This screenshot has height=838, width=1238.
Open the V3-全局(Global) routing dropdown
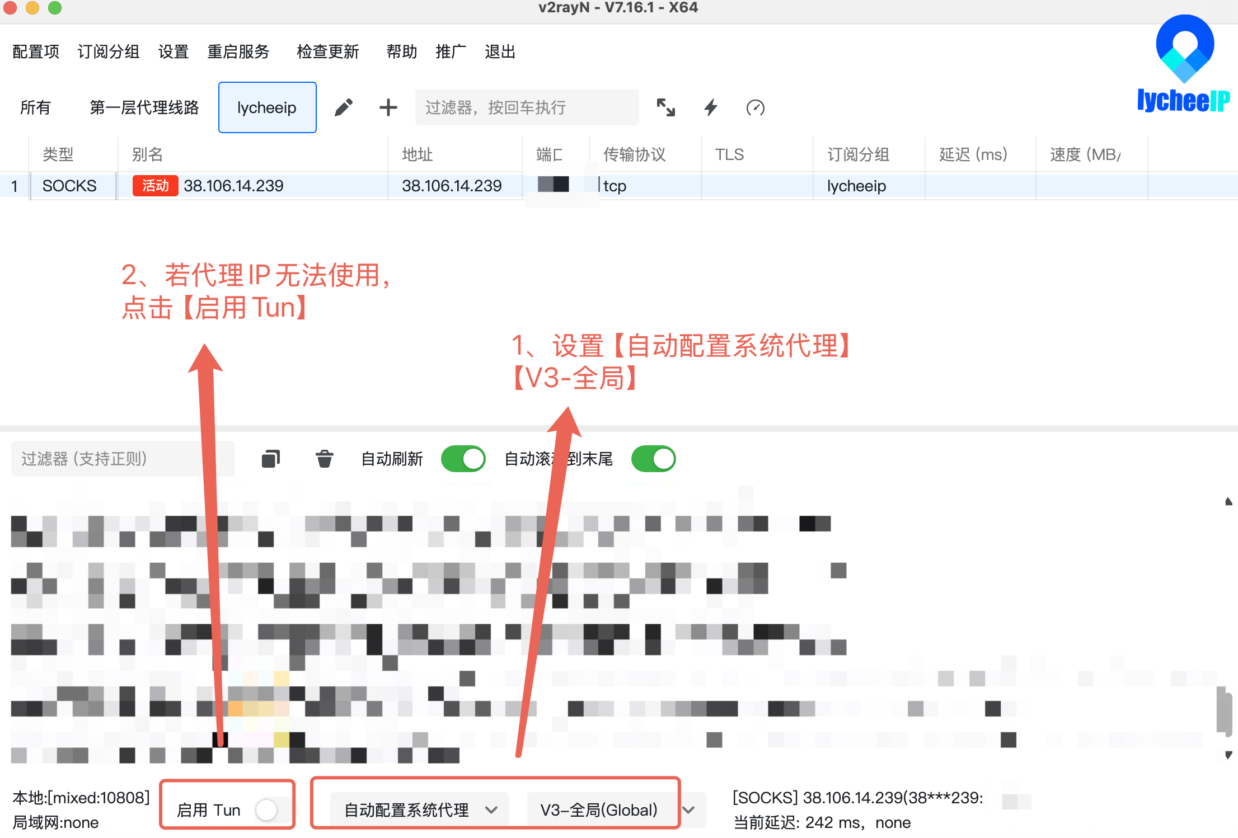pos(599,809)
